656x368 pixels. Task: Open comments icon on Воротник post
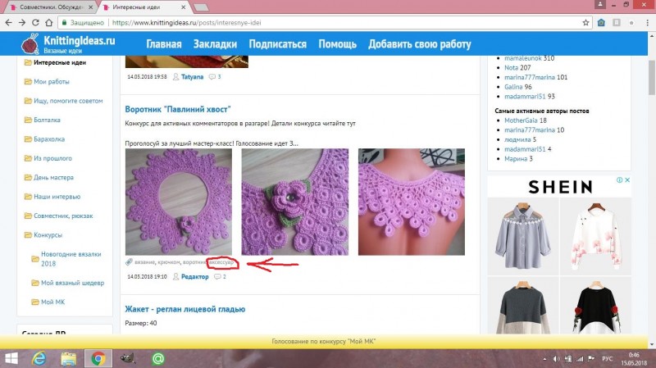(217, 276)
